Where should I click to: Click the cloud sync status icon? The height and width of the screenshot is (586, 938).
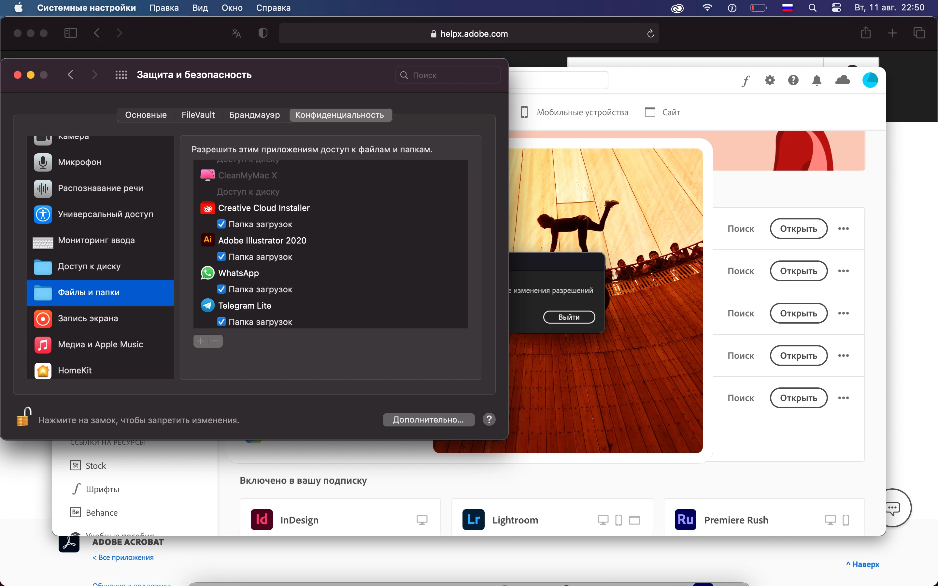coord(842,80)
